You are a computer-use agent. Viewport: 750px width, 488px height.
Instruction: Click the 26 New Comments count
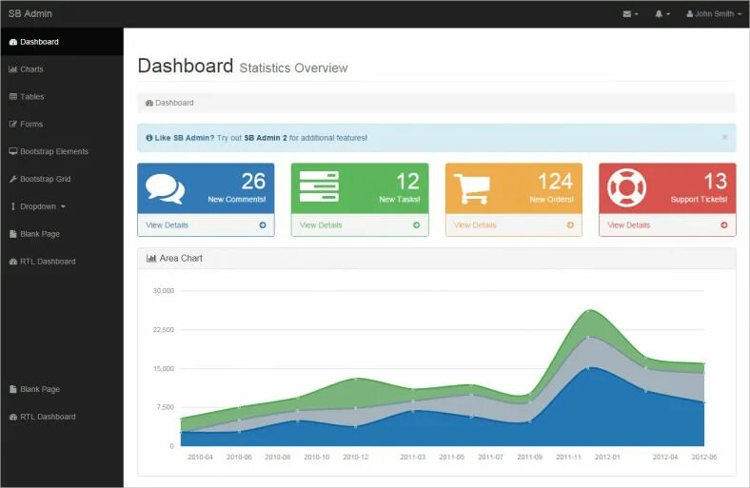(253, 181)
